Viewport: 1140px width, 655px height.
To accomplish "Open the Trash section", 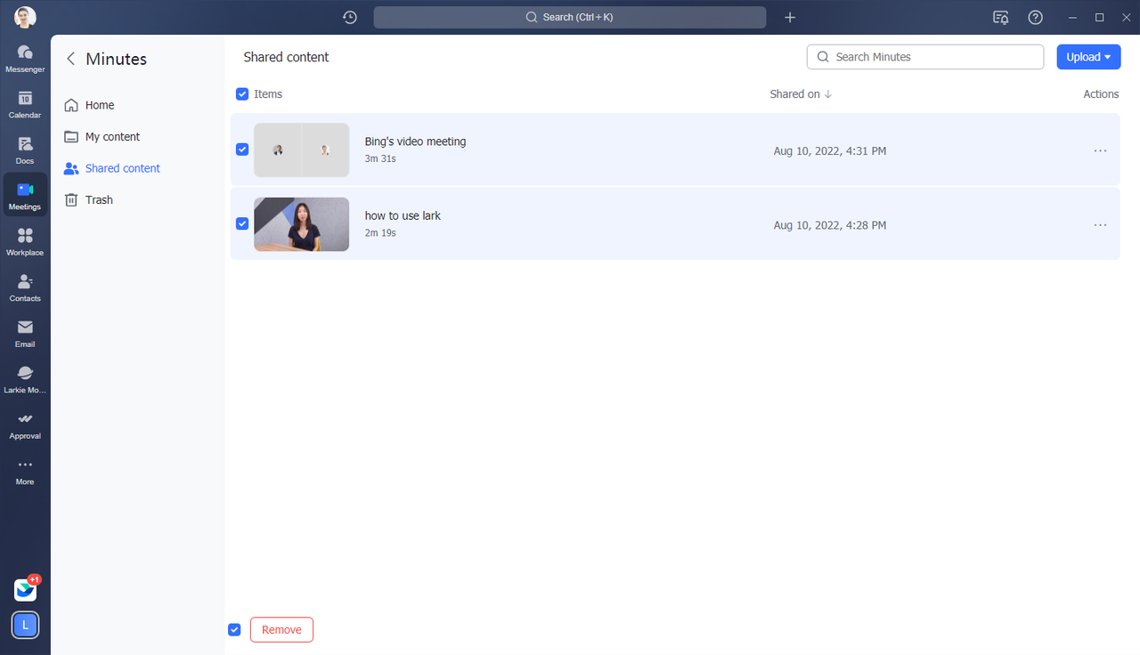I will pos(99,199).
